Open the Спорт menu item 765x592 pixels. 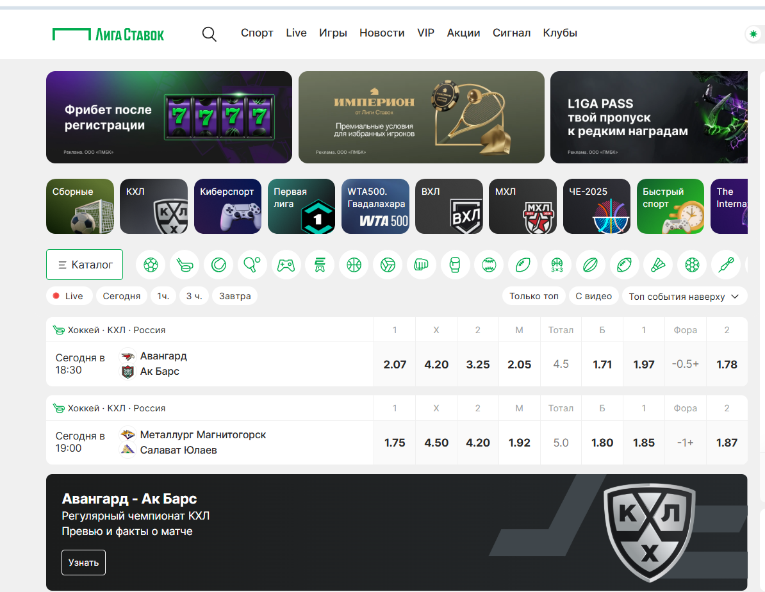pyautogui.click(x=257, y=33)
